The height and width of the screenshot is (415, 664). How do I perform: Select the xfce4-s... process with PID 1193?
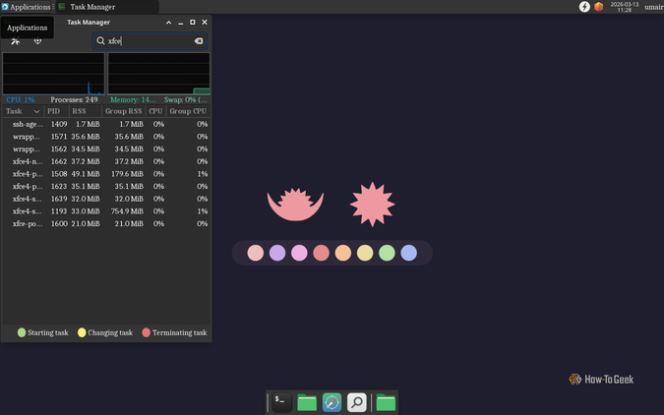click(x=28, y=210)
